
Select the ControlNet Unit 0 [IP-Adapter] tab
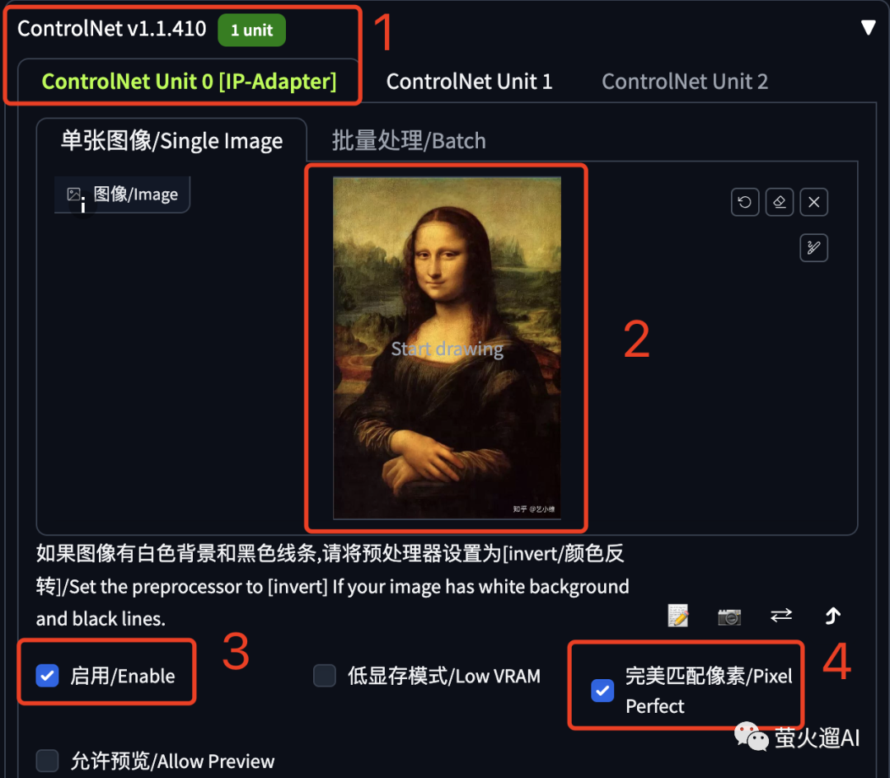(189, 81)
